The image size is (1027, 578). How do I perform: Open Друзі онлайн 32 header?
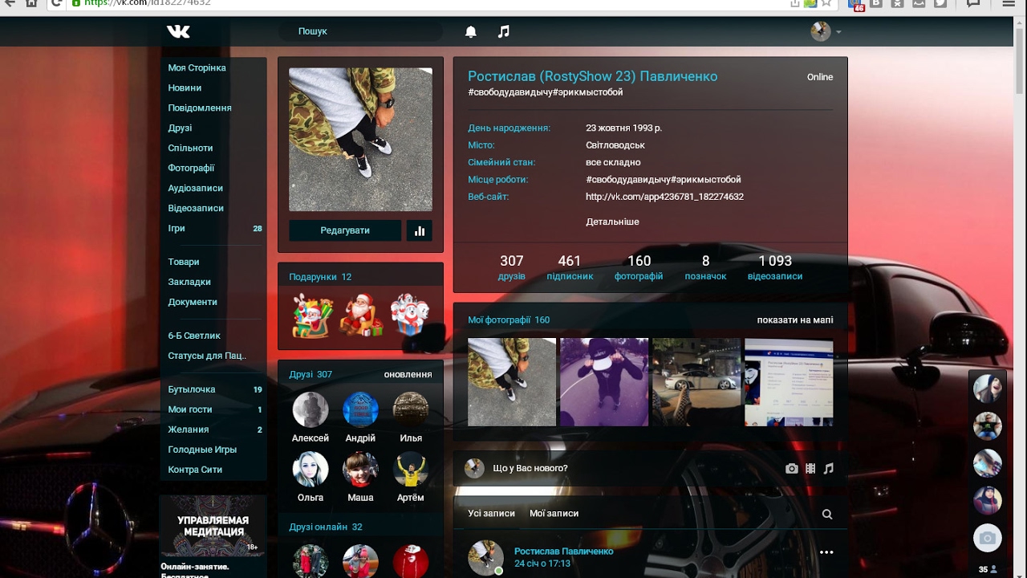click(x=326, y=527)
